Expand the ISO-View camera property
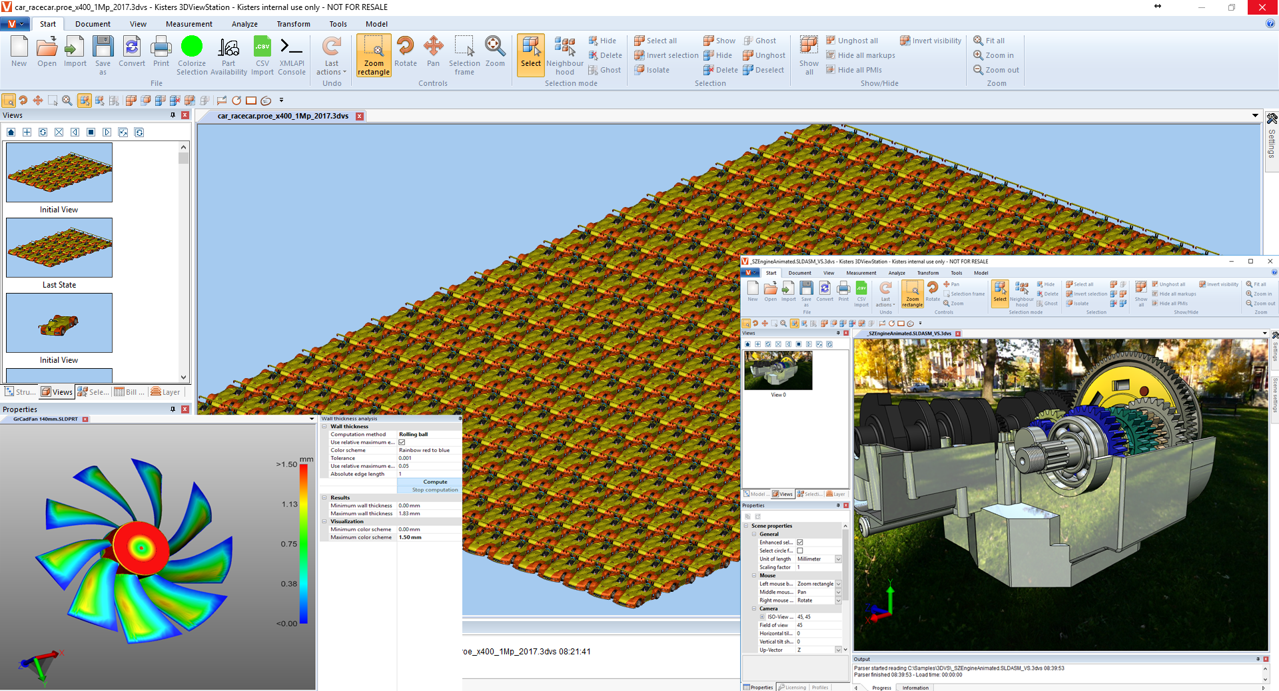Screen dimensions: 1279x691 click(762, 617)
